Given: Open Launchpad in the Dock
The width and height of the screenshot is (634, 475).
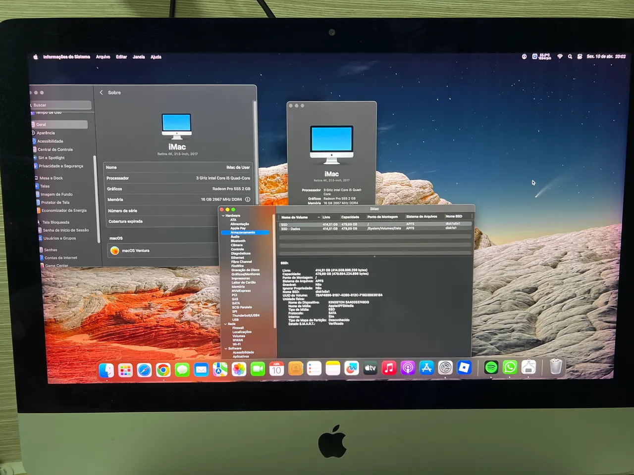Looking at the screenshot, I should click(x=125, y=370).
